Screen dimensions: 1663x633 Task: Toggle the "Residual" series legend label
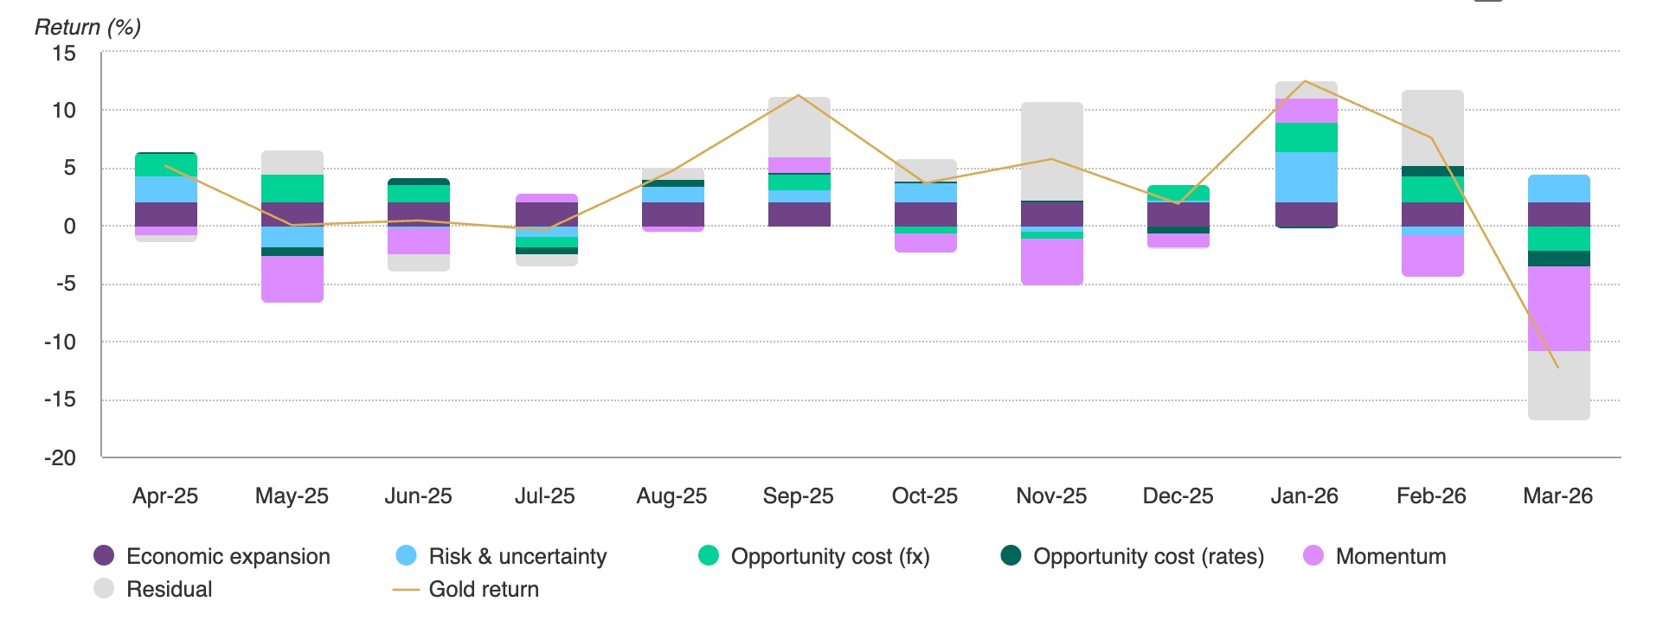click(x=169, y=589)
